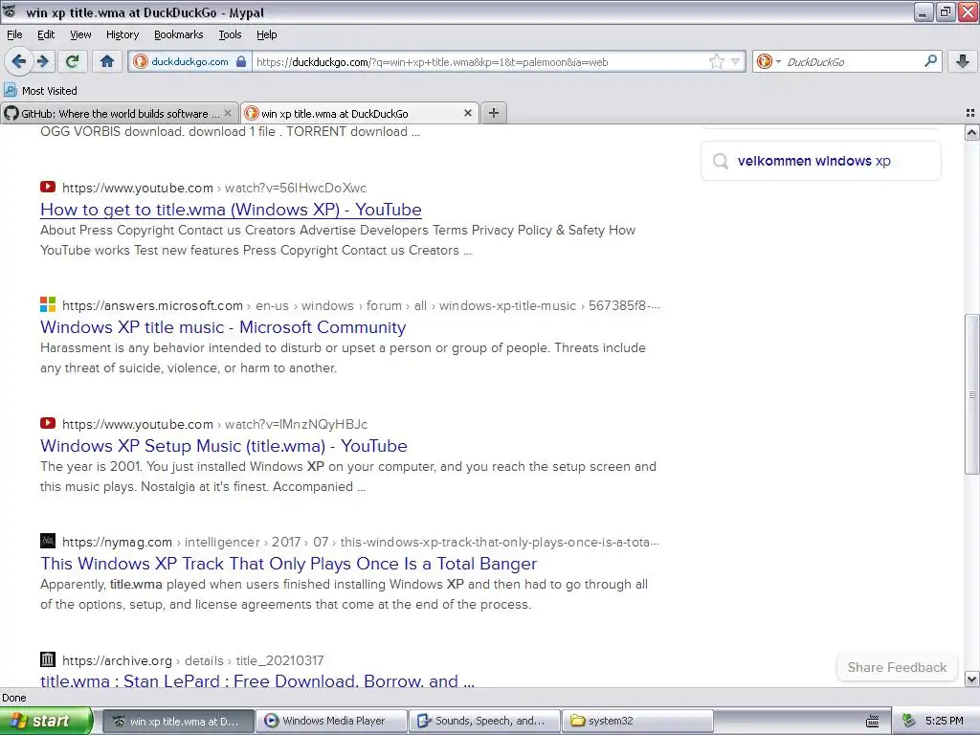Click the 5:25 PM clock

945,721
